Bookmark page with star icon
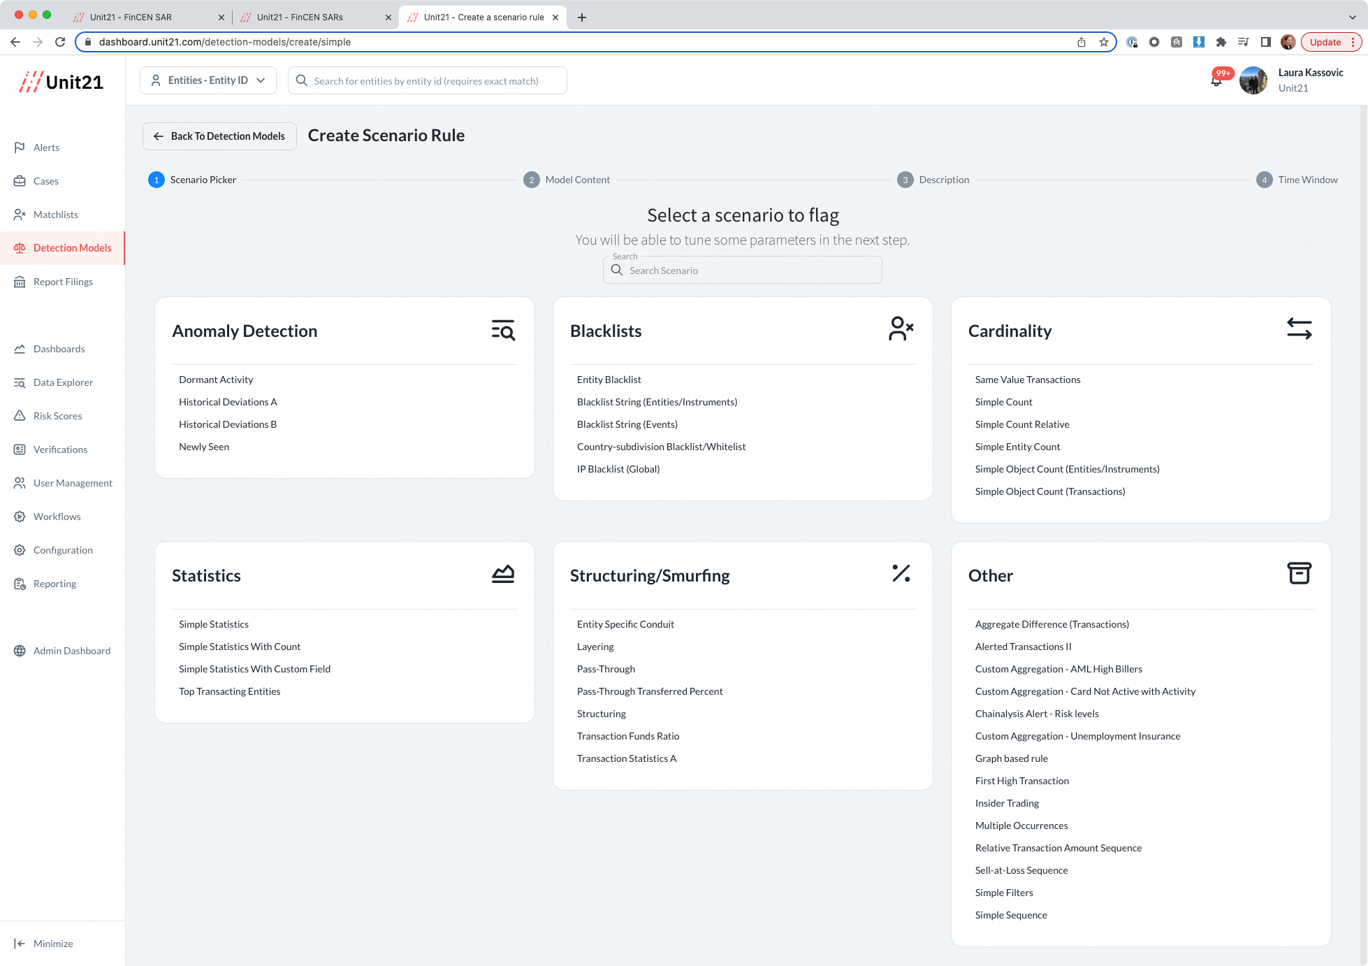1368x966 pixels. pyautogui.click(x=1104, y=42)
